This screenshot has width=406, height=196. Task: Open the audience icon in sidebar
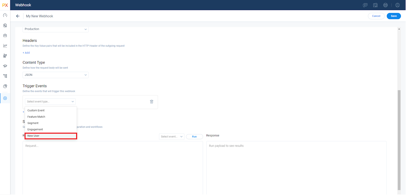point(5,25)
